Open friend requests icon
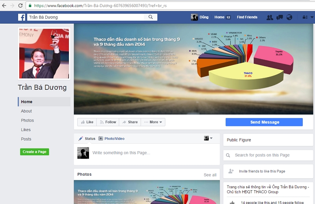The width and height of the screenshot is (315, 204). [270, 17]
